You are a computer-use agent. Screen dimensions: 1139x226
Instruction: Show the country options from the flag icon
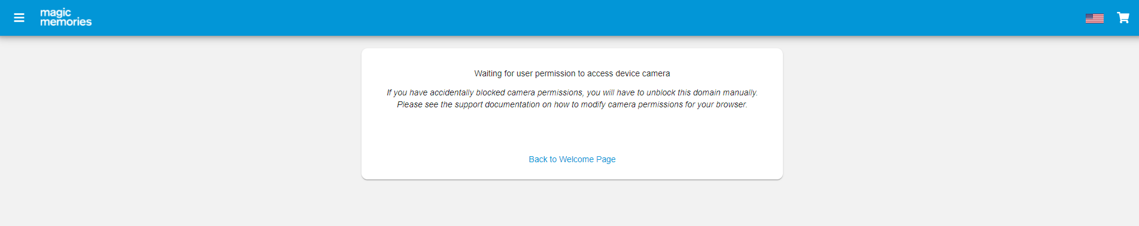tap(1094, 18)
